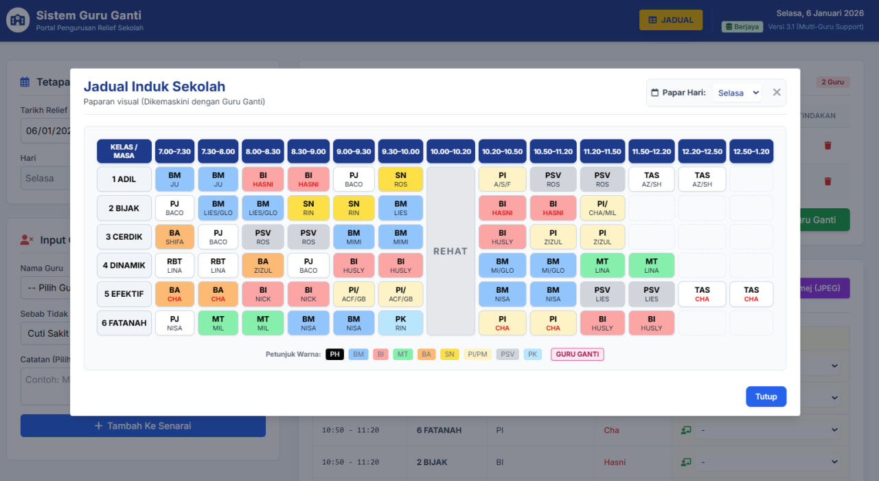This screenshot has width=879, height=481.
Task: Open the Sebab Tidak dropdown showing Cuti Sakit
Action: 45,333
